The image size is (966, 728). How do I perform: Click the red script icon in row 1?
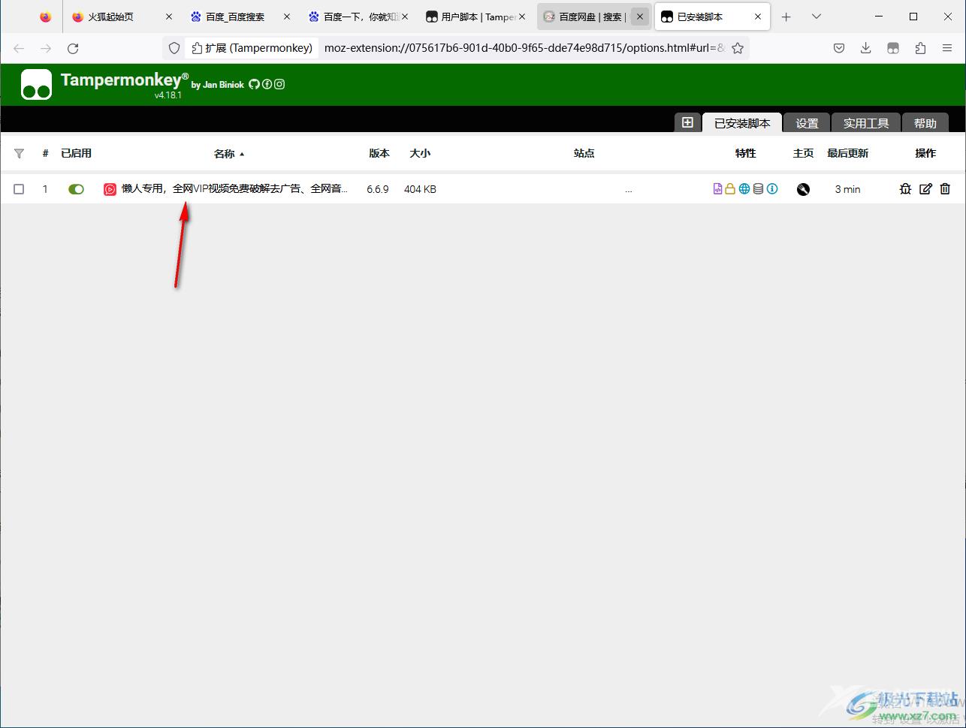(110, 189)
